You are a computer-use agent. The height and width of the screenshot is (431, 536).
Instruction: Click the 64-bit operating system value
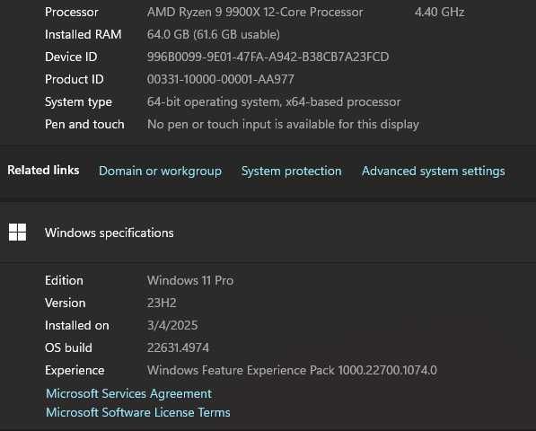(274, 101)
